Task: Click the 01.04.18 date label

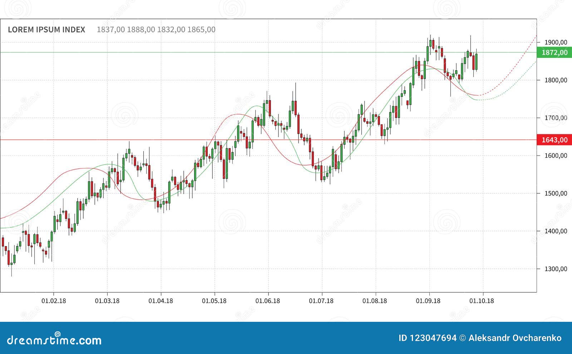Action: point(161,301)
